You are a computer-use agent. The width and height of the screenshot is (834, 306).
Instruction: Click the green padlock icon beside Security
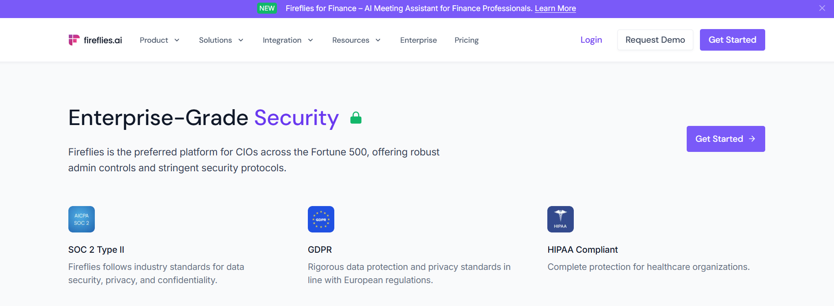[356, 118]
